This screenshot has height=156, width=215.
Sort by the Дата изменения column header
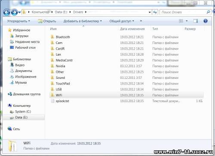pyautogui.click(x=132, y=29)
